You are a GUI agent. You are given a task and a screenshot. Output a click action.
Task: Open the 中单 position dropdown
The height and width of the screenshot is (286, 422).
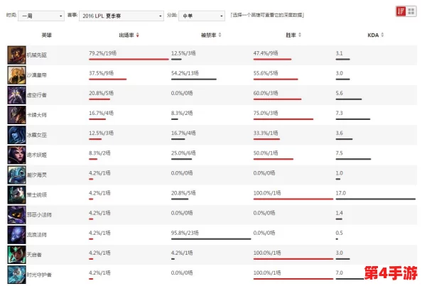202,16
